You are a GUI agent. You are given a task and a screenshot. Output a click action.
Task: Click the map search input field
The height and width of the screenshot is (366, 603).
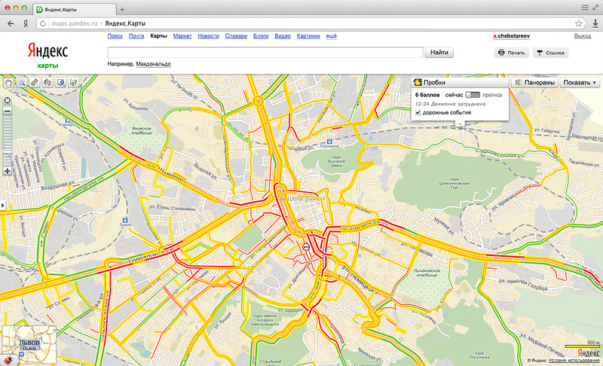click(265, 52)
